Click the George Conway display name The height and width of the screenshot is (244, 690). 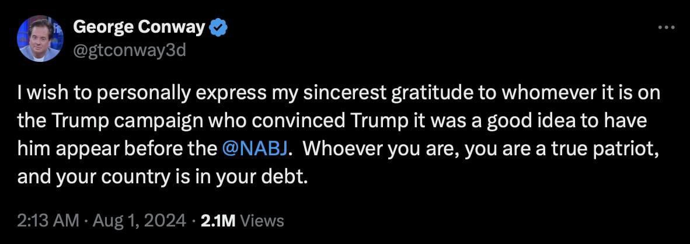[139, 28]
